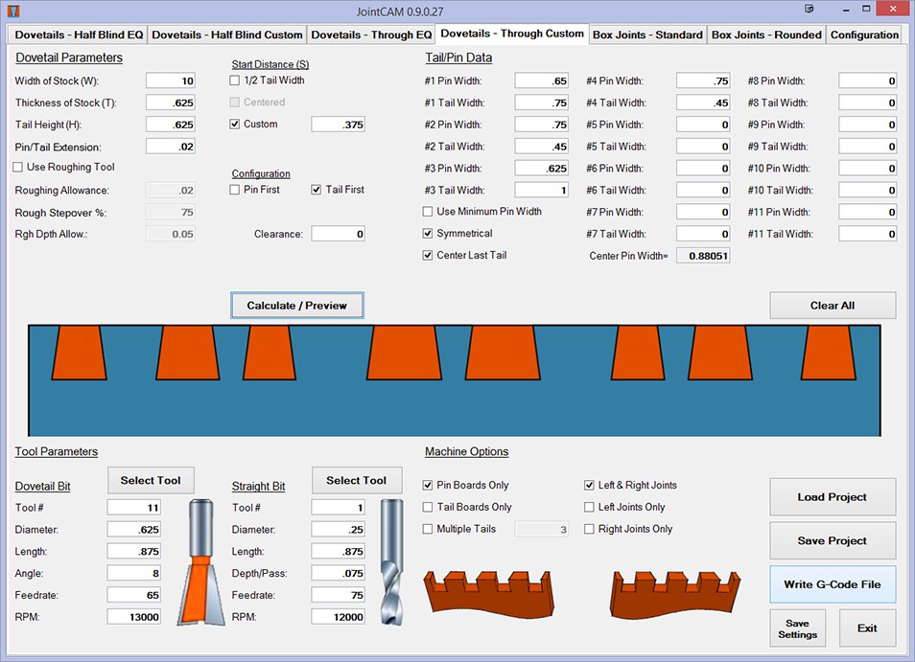
Task: Enable the Use Roughing Tool checkbox
Action: click(x=19, y=168)
